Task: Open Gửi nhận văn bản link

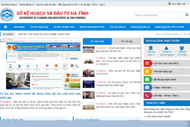Action: [46, 4]
